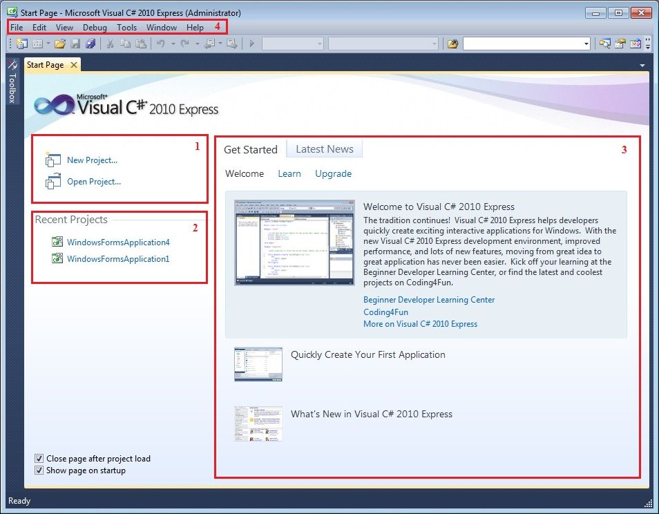Open the Toolbox side panel
This screenshot has width=659, height=514.
pos(11,81)
